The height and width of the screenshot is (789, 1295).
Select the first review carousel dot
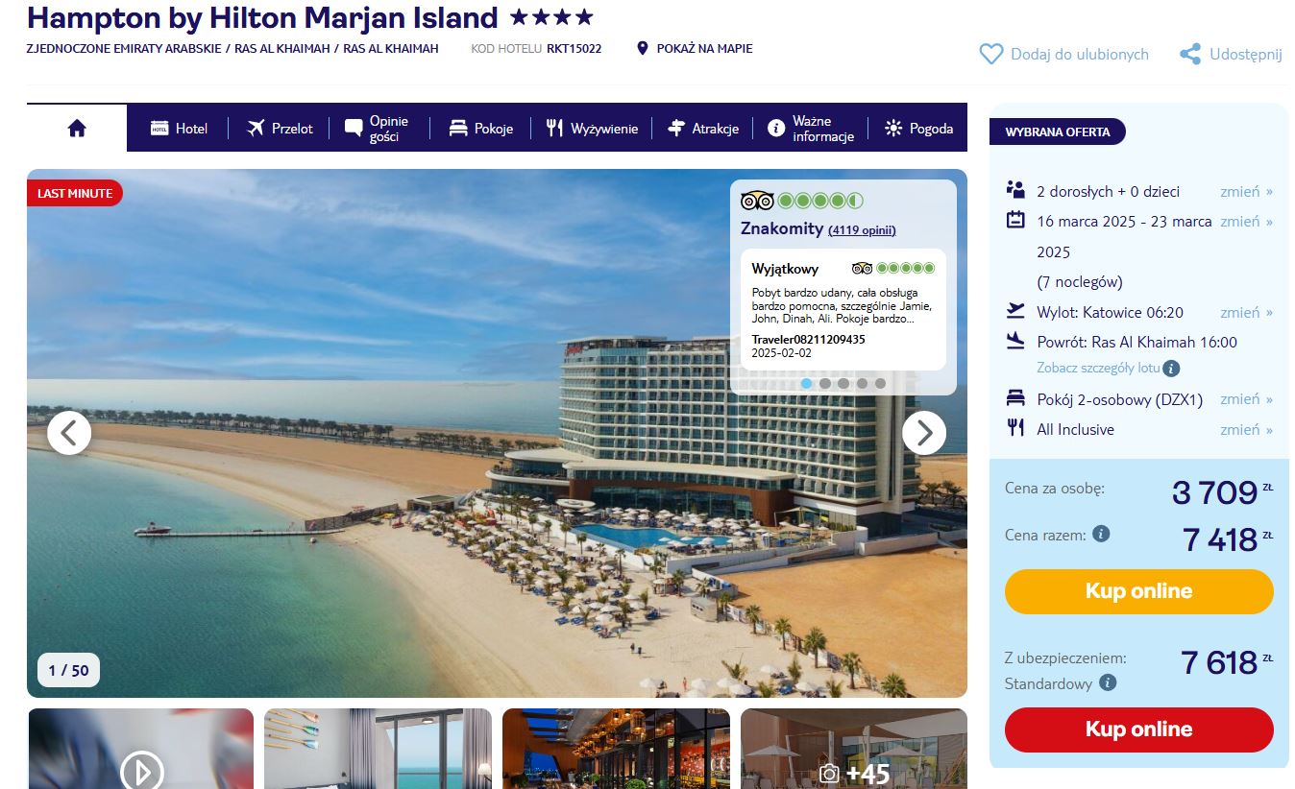click(806, 383)
